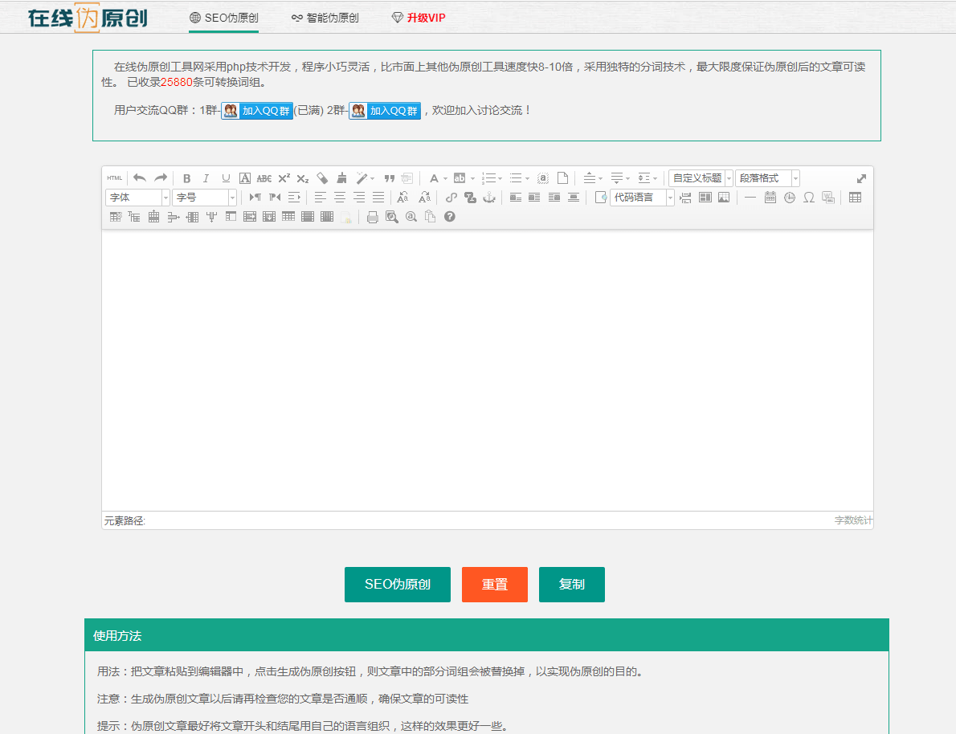Click the format painter brush icon
The image size is (956, 734).
(x=341, y=178)
